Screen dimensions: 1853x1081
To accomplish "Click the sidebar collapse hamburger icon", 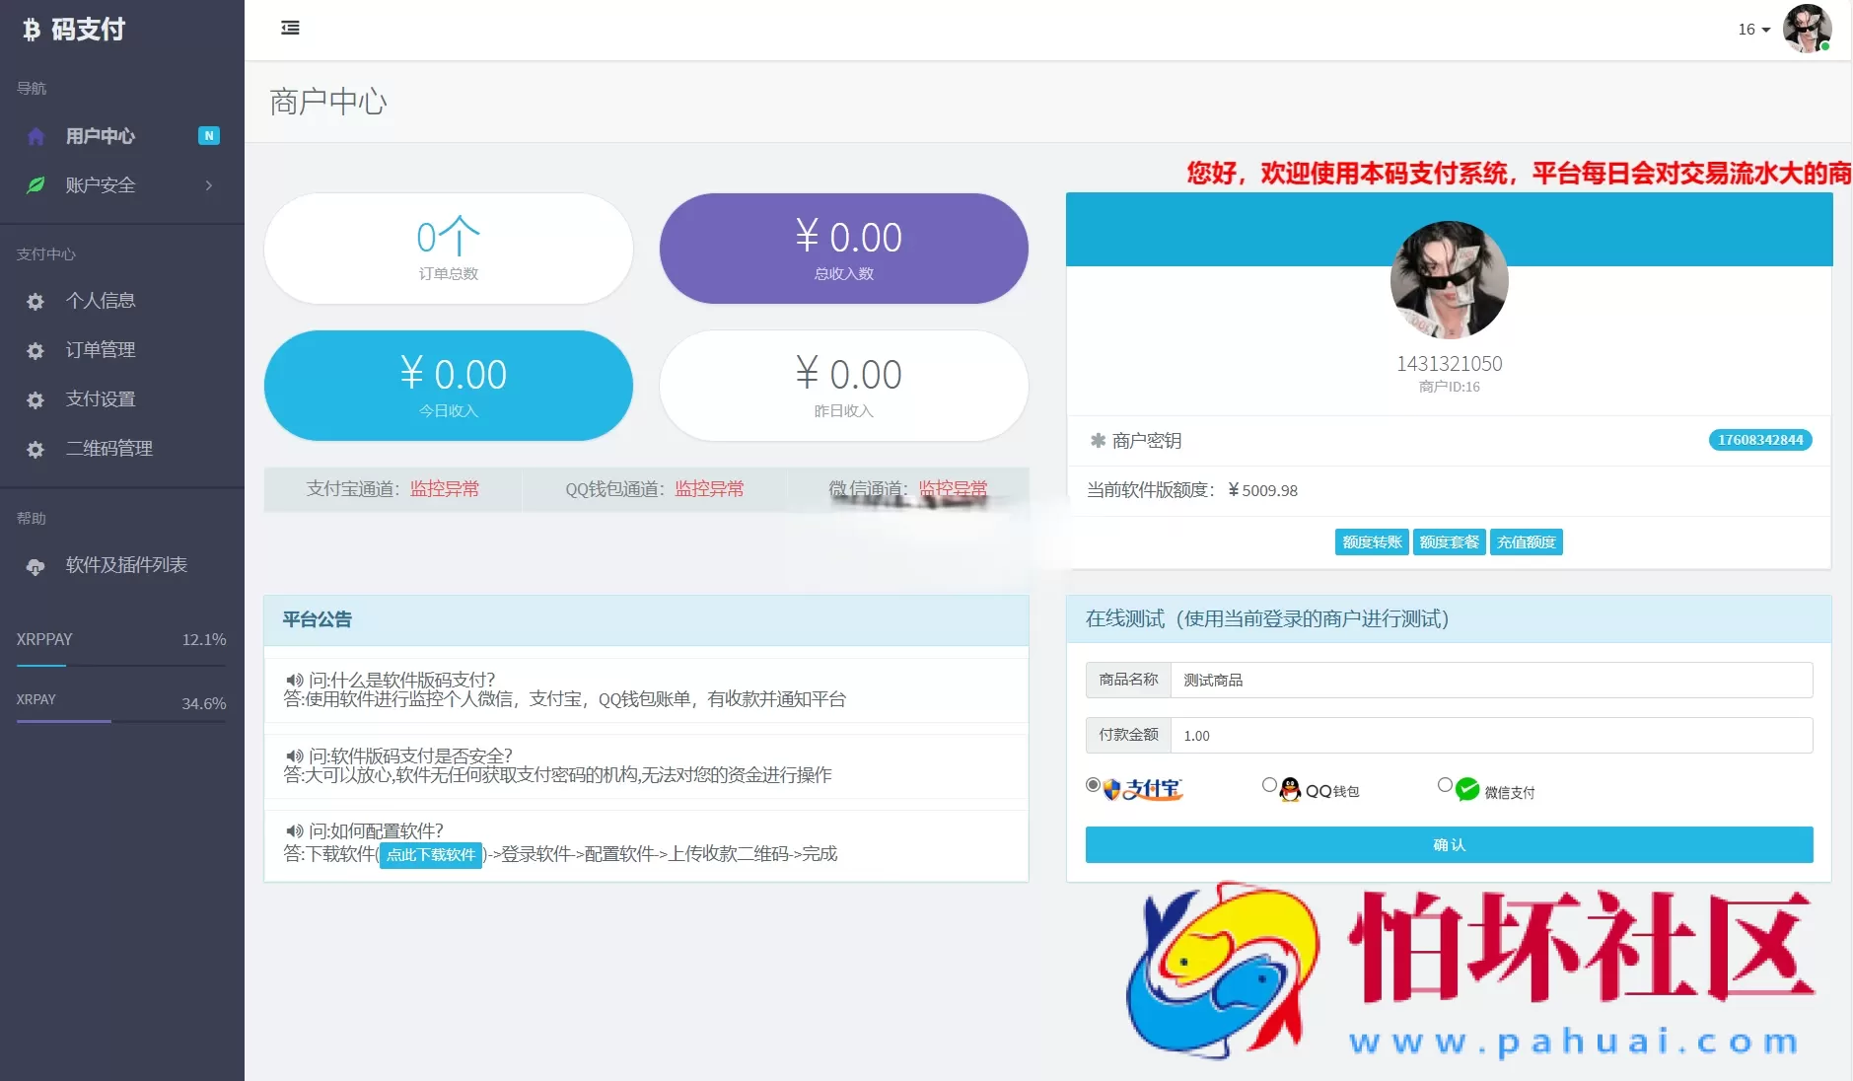I will 290,29.
